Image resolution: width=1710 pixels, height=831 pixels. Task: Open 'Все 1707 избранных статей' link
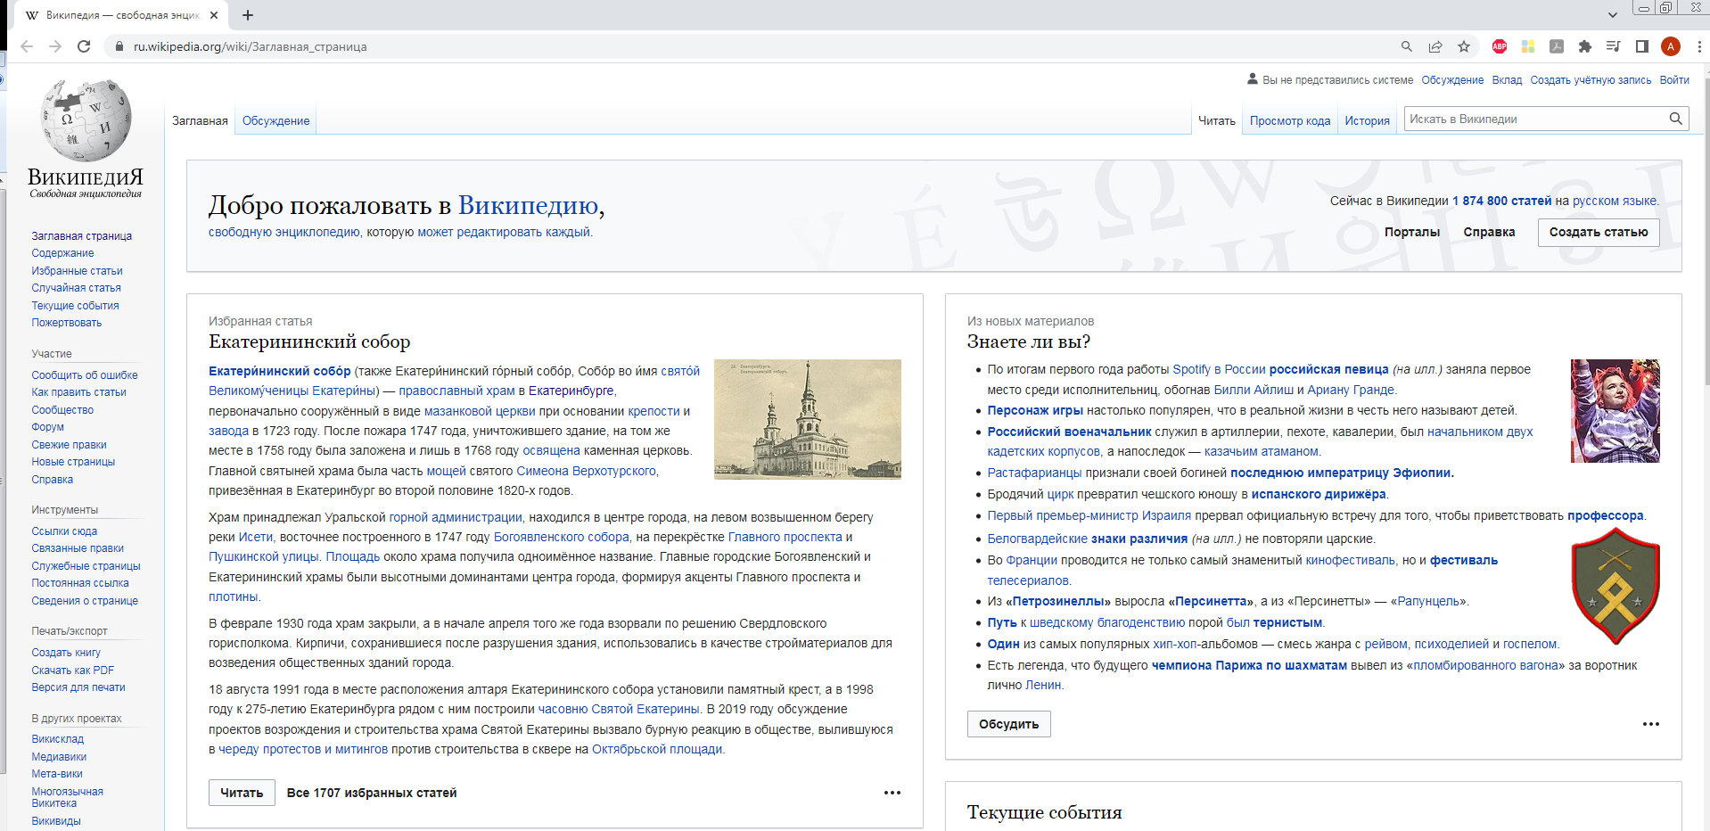coord(372,793)
